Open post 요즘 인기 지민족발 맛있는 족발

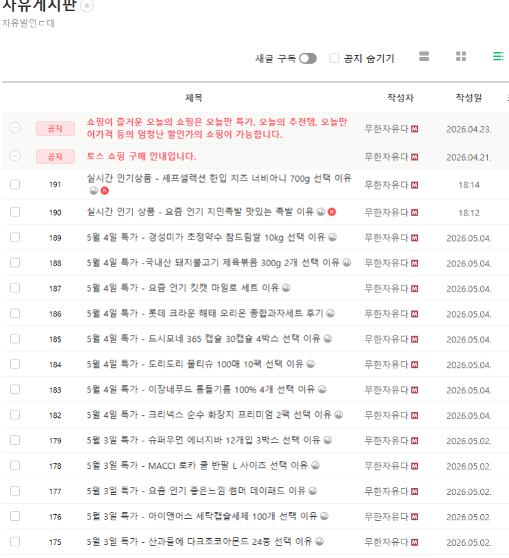(200, 212)
